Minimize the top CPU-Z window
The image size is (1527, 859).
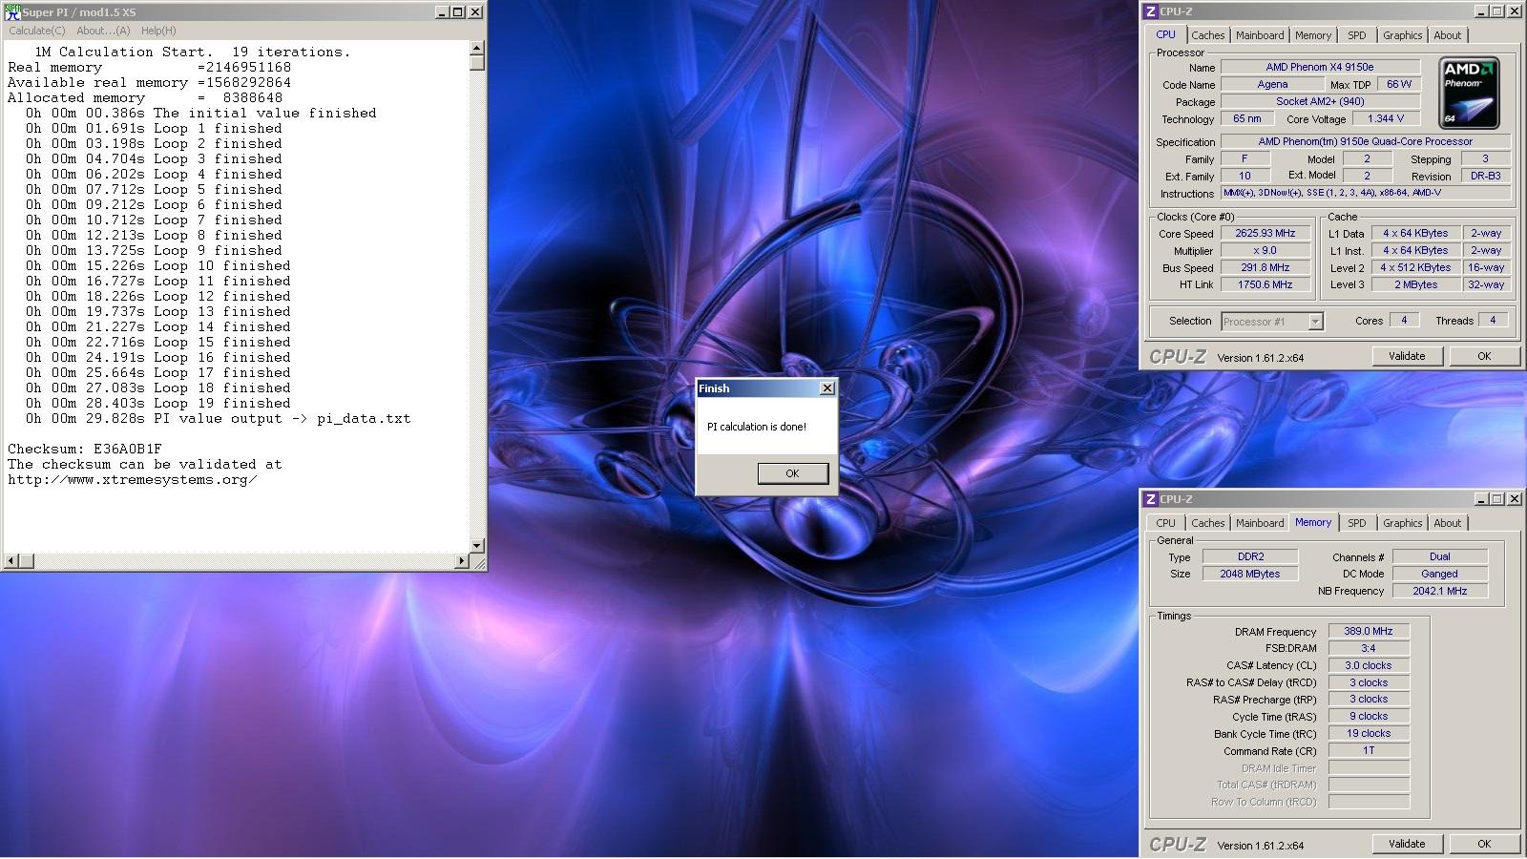1481,11
